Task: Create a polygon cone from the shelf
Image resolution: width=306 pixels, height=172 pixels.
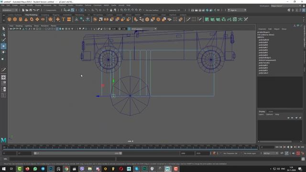Action: pyautogui.click(x=26, y=19)
